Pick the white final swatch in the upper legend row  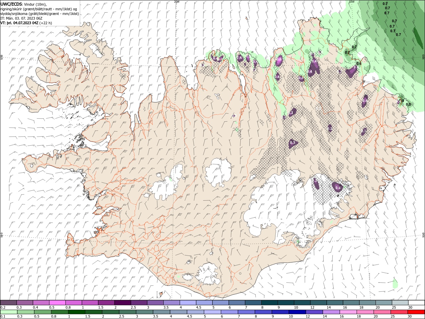click(416, 303)
